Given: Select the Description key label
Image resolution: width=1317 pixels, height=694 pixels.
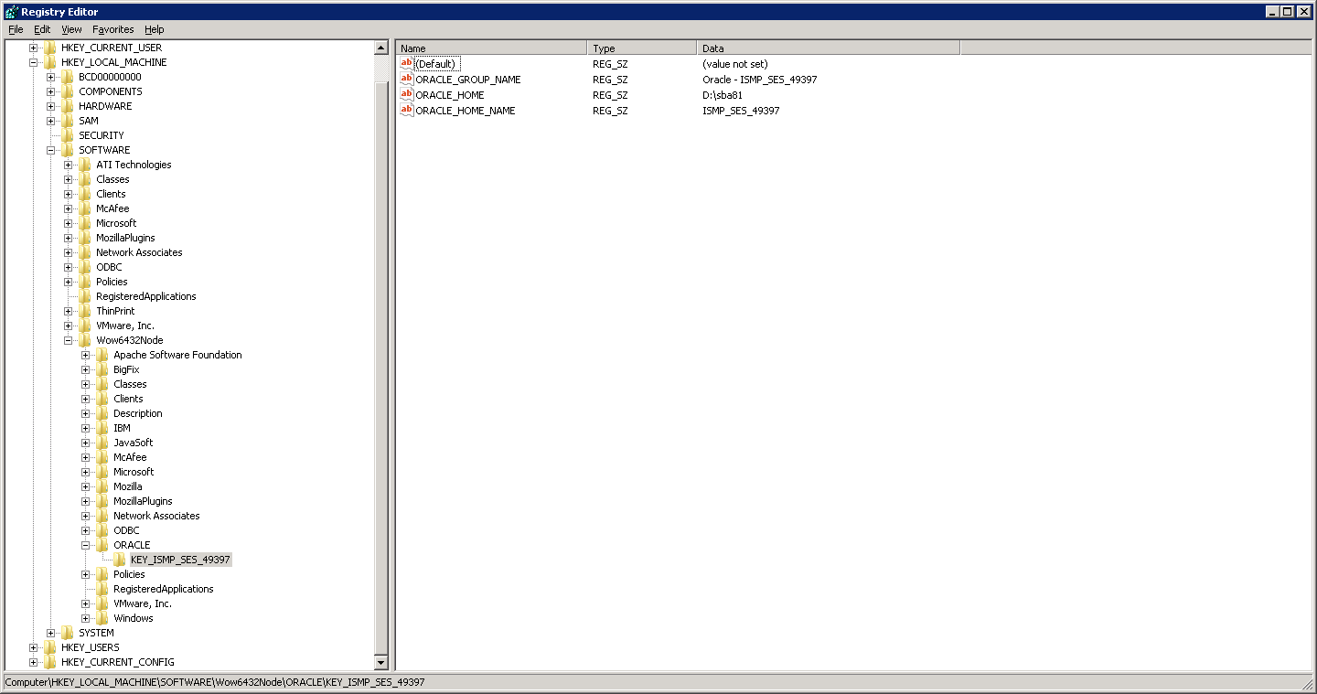Looking at the screenshot, I should [x=138, y=413].
